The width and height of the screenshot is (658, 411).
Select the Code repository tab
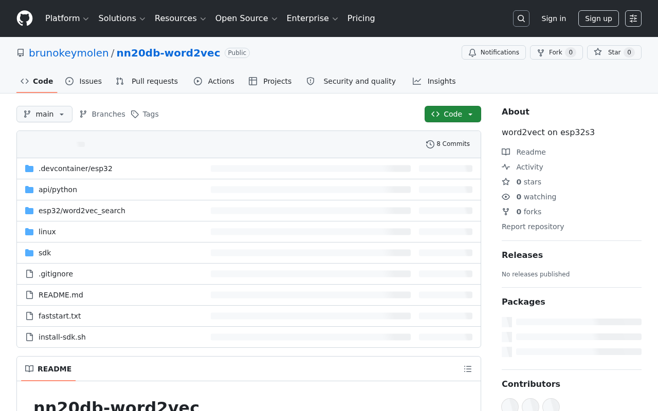(37, 81)
